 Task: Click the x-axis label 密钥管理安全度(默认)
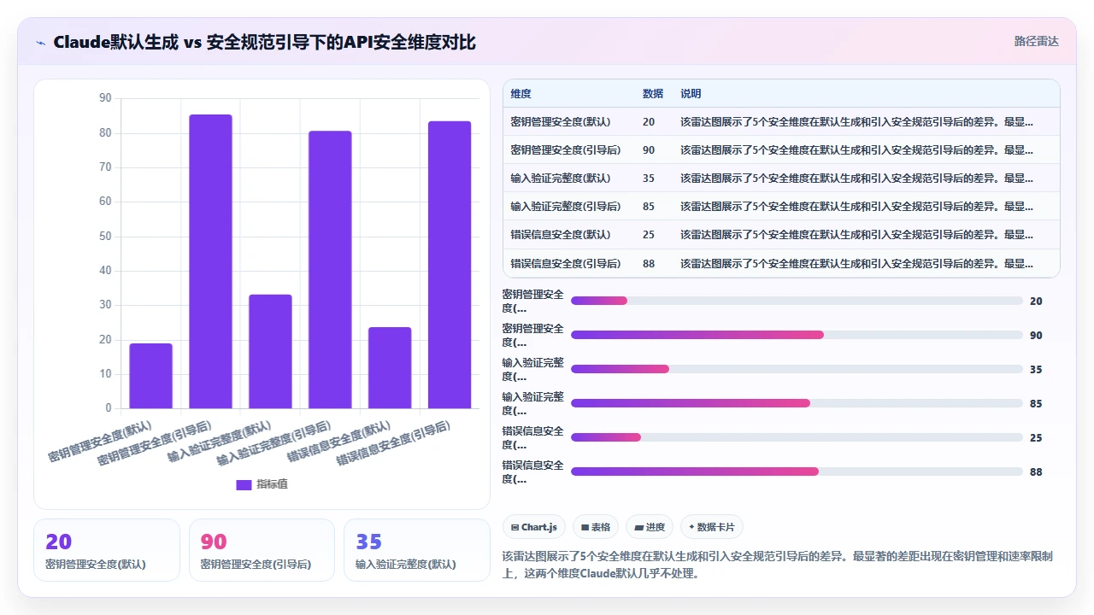click(100, 441)
